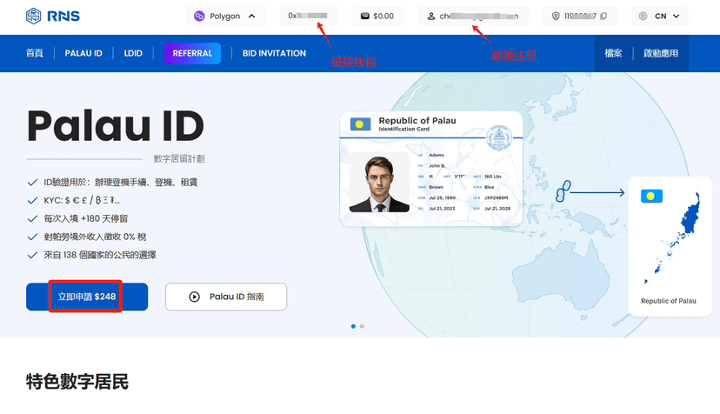This screenshot has width=720, height=414.
Task: Go to the 首頁 home tab
Action: pos(35,53)
